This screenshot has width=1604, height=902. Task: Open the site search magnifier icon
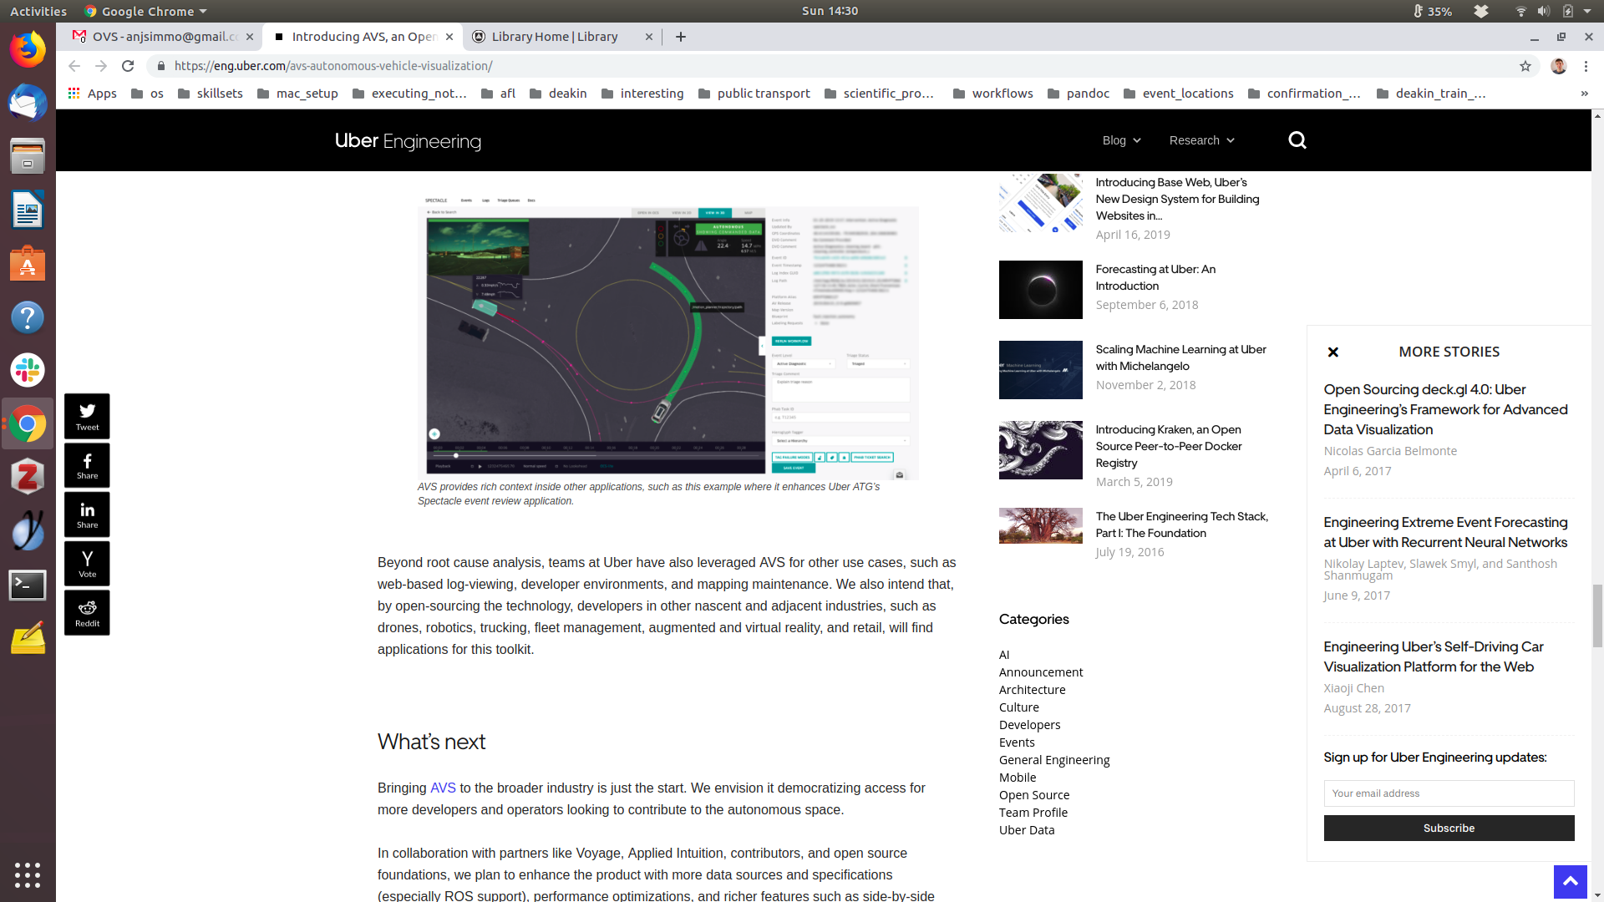point(1297,140)
